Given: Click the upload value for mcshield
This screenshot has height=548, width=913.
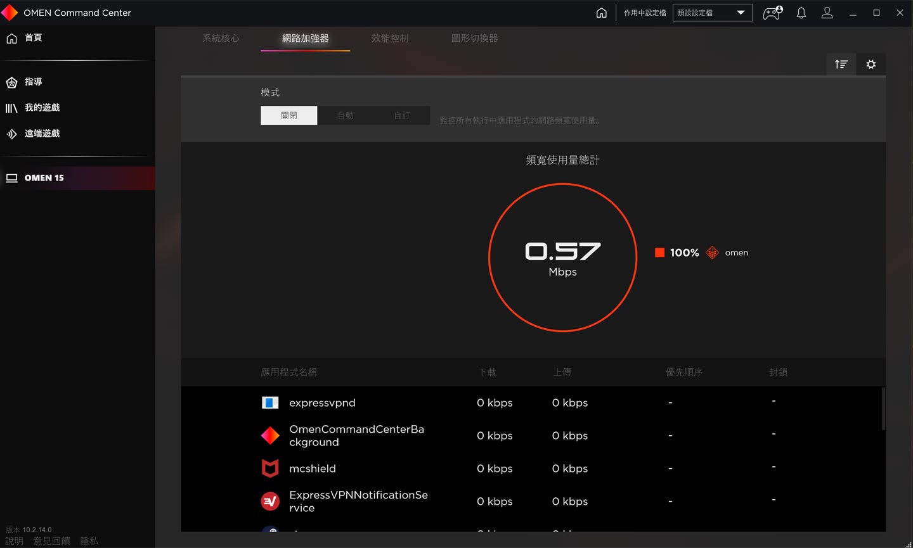Looking at the screenshot, I should [x=570, y=469].
